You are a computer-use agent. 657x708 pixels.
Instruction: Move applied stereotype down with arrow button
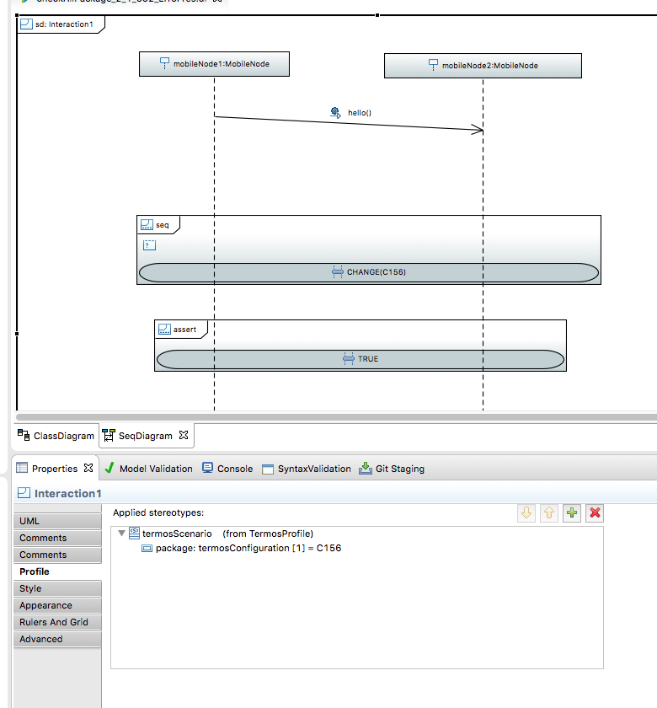[526, 513]
